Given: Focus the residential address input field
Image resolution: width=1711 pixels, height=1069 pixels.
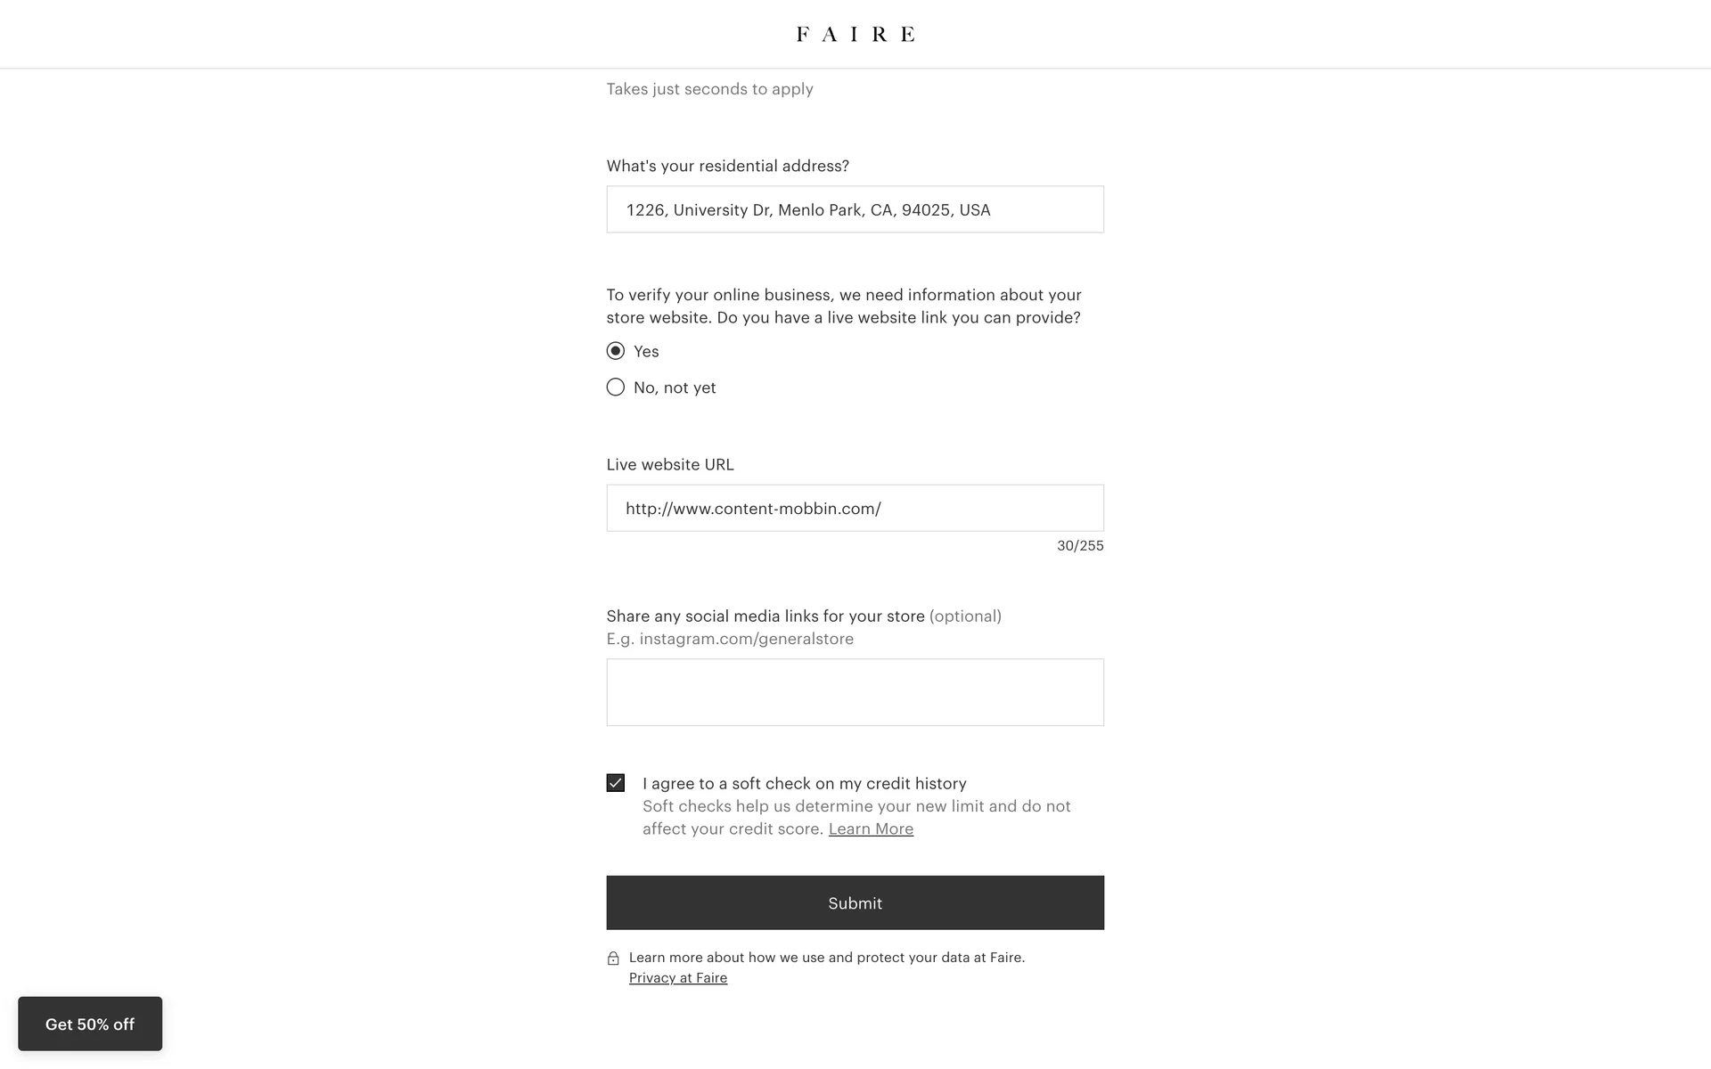Looking at the screenshot, I should click(855, 209).
